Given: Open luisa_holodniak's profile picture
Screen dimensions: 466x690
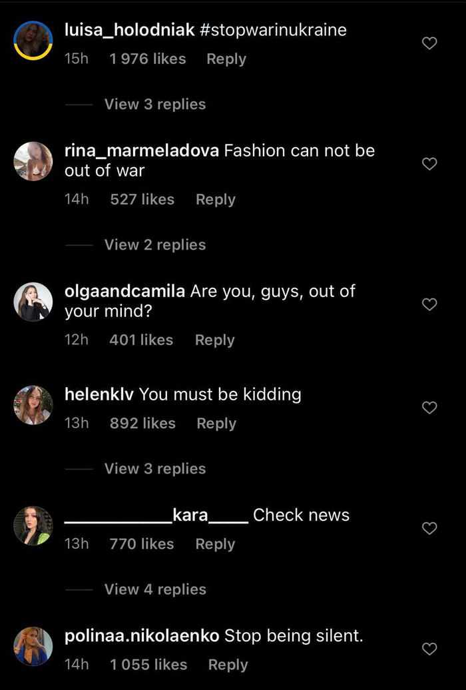Looking at the screenshot, I should pos(33,41).
